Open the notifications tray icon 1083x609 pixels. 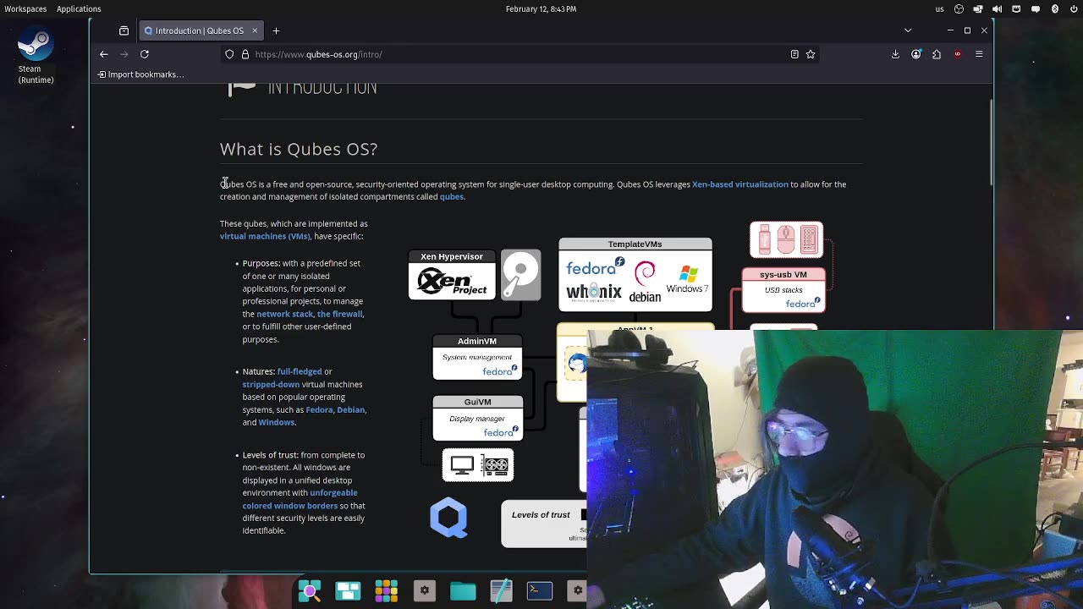tap(1036, 9)
